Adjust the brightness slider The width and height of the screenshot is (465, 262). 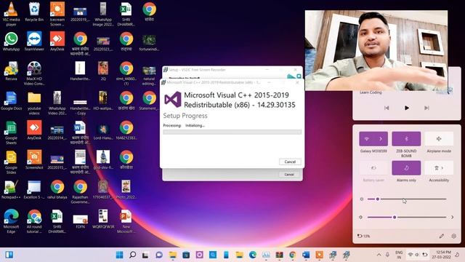tap(407, 199)
